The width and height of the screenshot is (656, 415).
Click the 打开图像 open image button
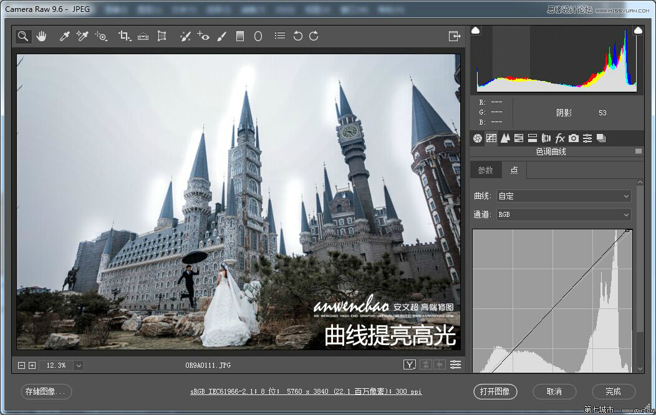tap(495, 391)
